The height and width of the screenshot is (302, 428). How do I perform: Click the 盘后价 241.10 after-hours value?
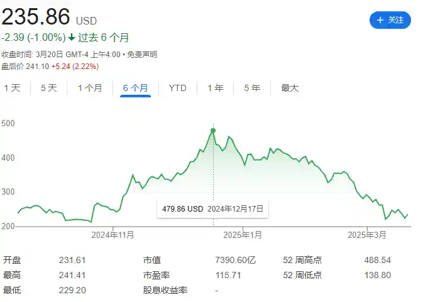coord(25,67)
